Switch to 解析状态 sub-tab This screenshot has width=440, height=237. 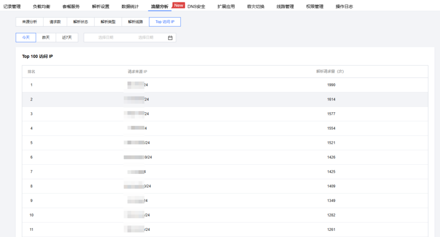(x=81, y=22)
